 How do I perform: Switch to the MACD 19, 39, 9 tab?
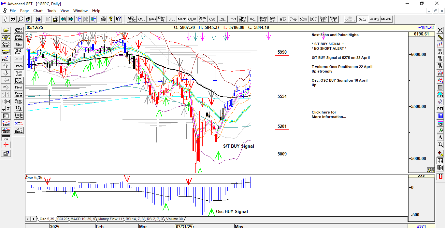pos(83,219)
